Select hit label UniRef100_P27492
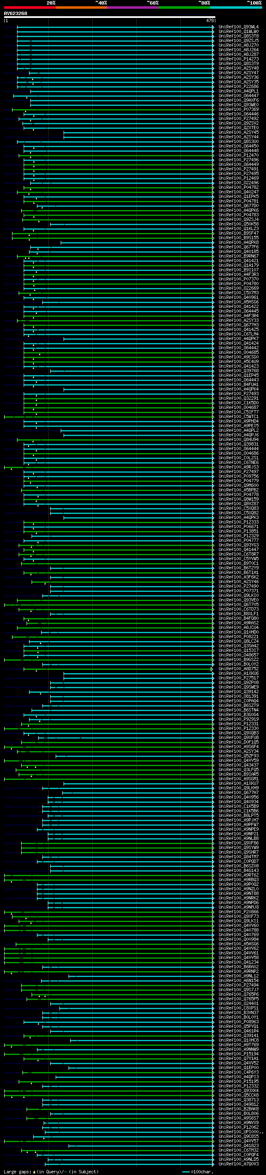The height and width of the screenshot is (1175, 266). [x=239, y=119]
